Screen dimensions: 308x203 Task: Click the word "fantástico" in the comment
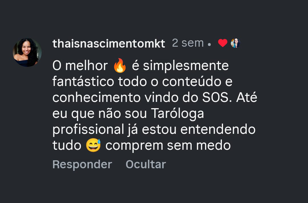pyautogui.click(x=83, y=82)
